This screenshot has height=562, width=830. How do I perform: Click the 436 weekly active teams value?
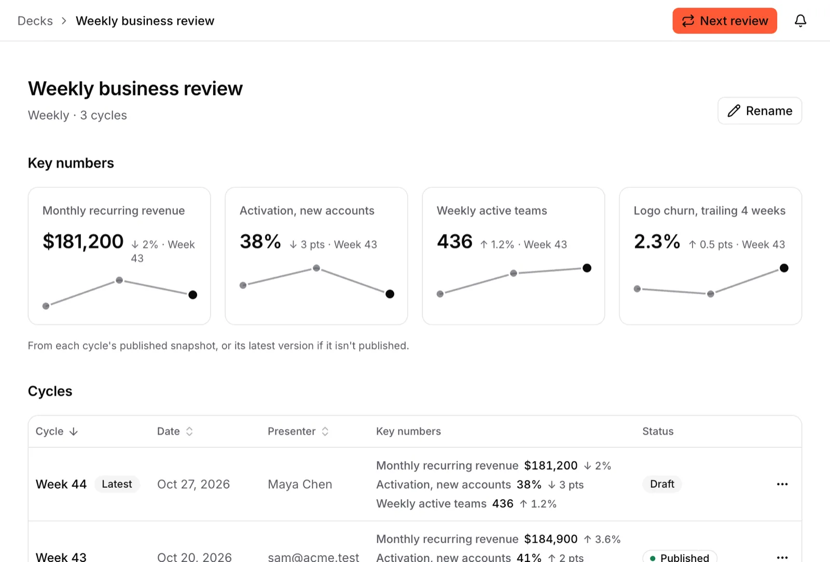[454, 241]
